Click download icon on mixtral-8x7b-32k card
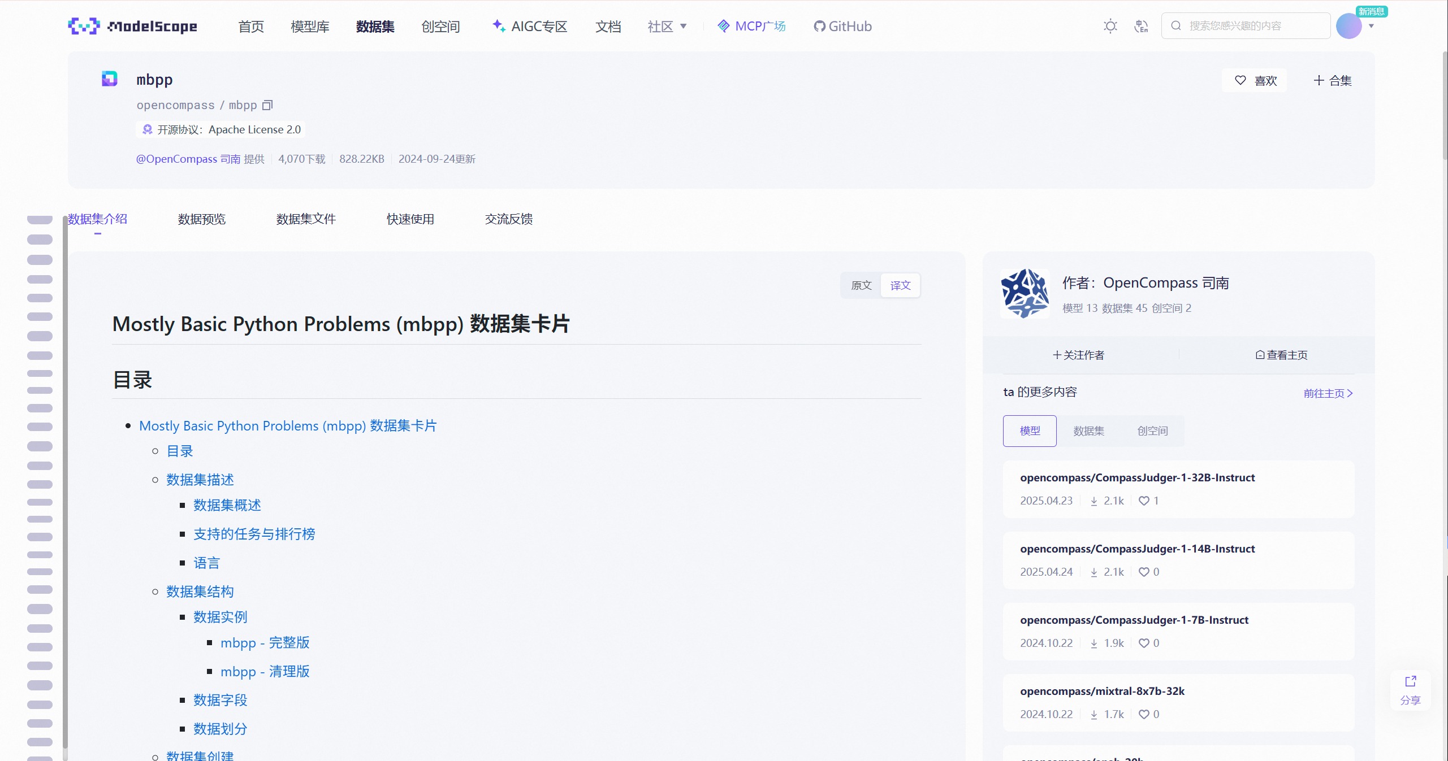 coord(1094,715)
